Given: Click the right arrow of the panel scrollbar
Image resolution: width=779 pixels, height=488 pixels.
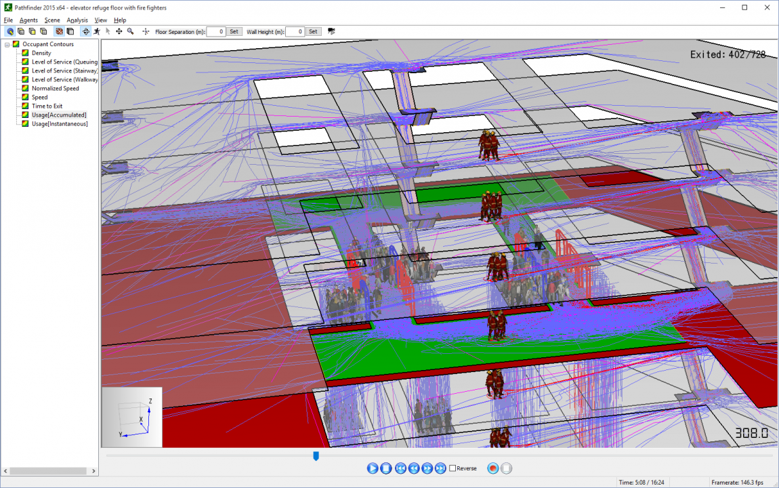Looking at the screenshot, I should coord(93,471).
